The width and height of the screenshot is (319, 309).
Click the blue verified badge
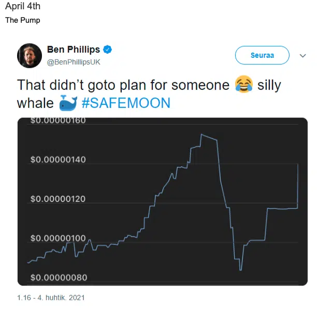(x=108, y=50)
